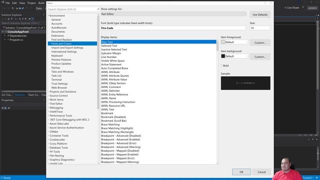Click the Sample preview box
320x180 pixels.
(245, 83)
